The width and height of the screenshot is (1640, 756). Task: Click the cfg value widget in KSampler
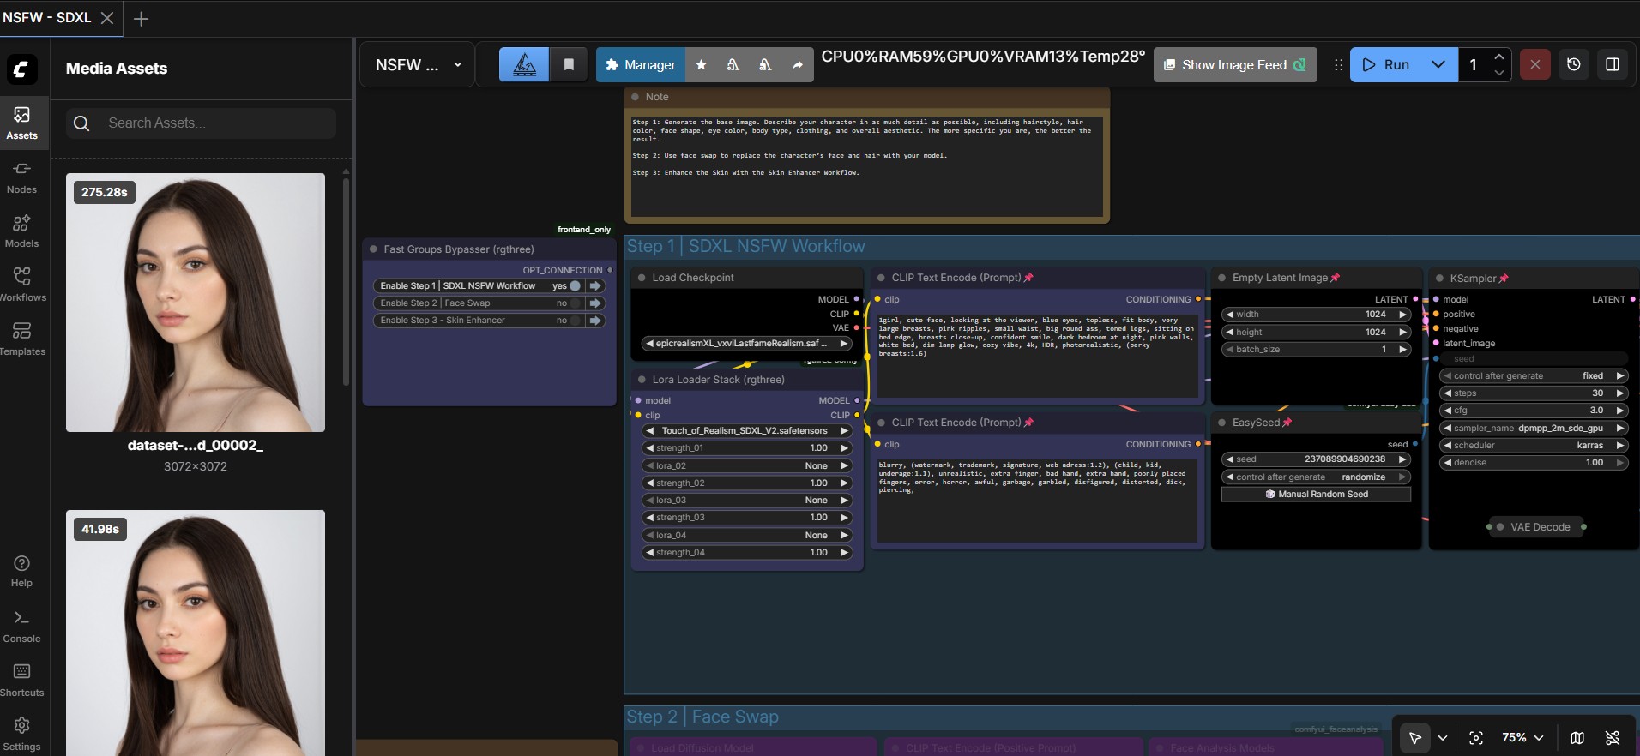tap(1532, 411)
